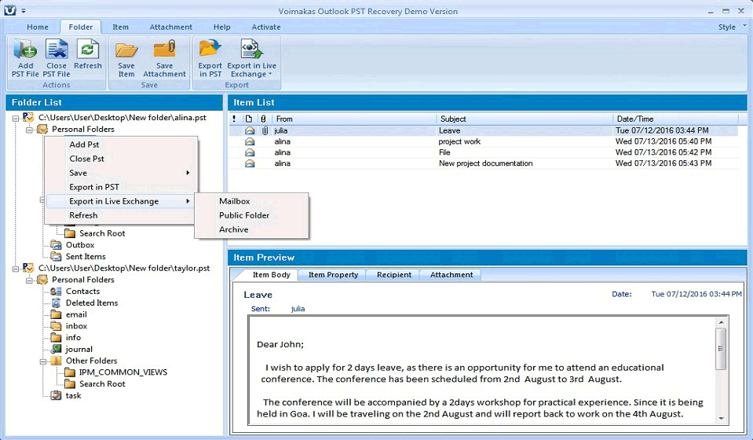753x440 pixels.
Task: Select Outbox folder under alina.pst
Action: click(80, 245)
